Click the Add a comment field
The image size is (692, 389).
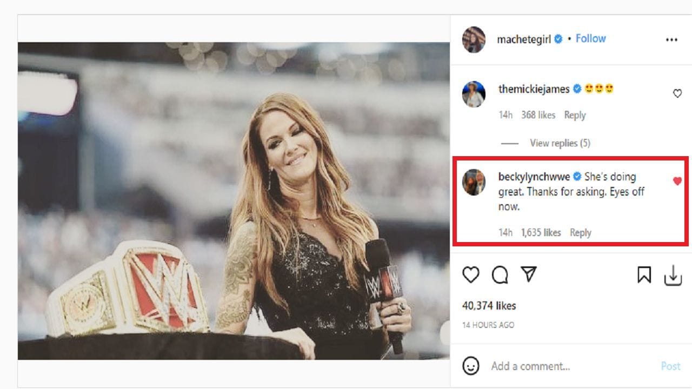tap(568, 366)
